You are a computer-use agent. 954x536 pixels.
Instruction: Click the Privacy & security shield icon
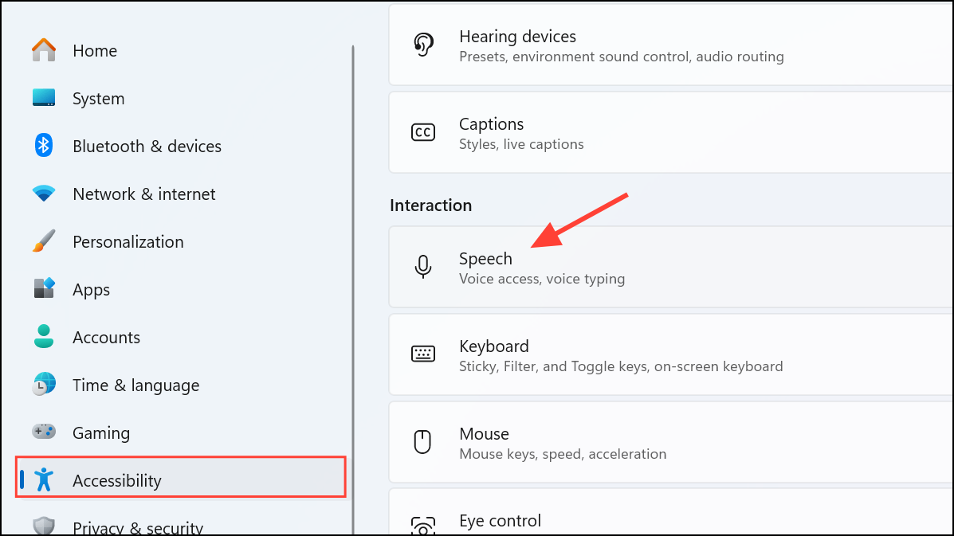[x=44, y=526]
